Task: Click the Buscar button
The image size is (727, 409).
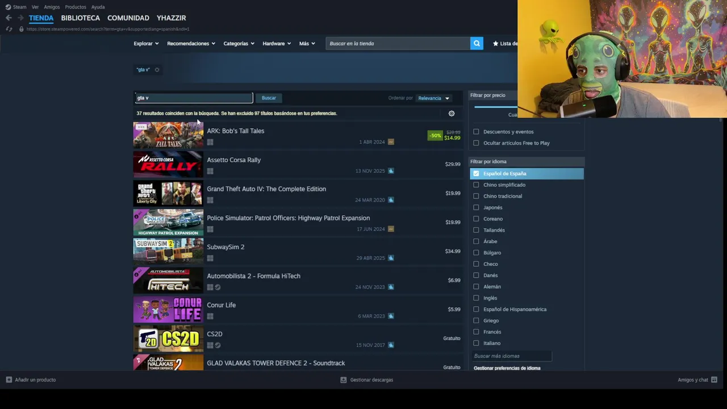Action: (x=269, y=98)
